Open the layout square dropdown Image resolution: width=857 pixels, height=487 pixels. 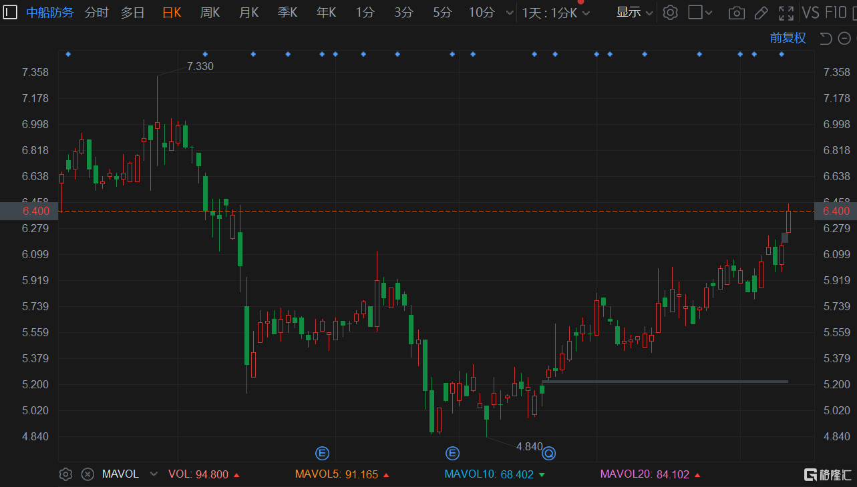[x=699, y=13]
